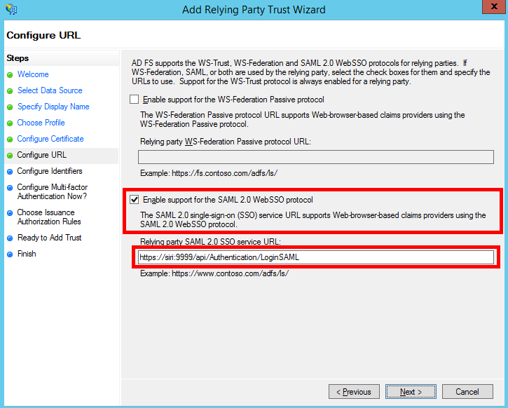Click blue bullet beside Finish
Image resolution: width=508 pixels, height=408 pixels.
(x=10, y=254)
